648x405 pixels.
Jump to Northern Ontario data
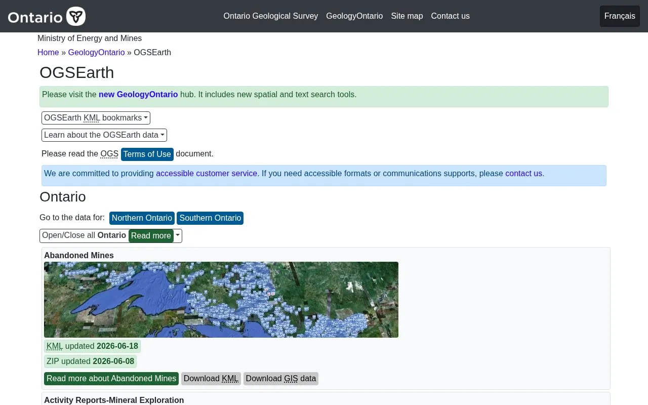pos(142,218)
